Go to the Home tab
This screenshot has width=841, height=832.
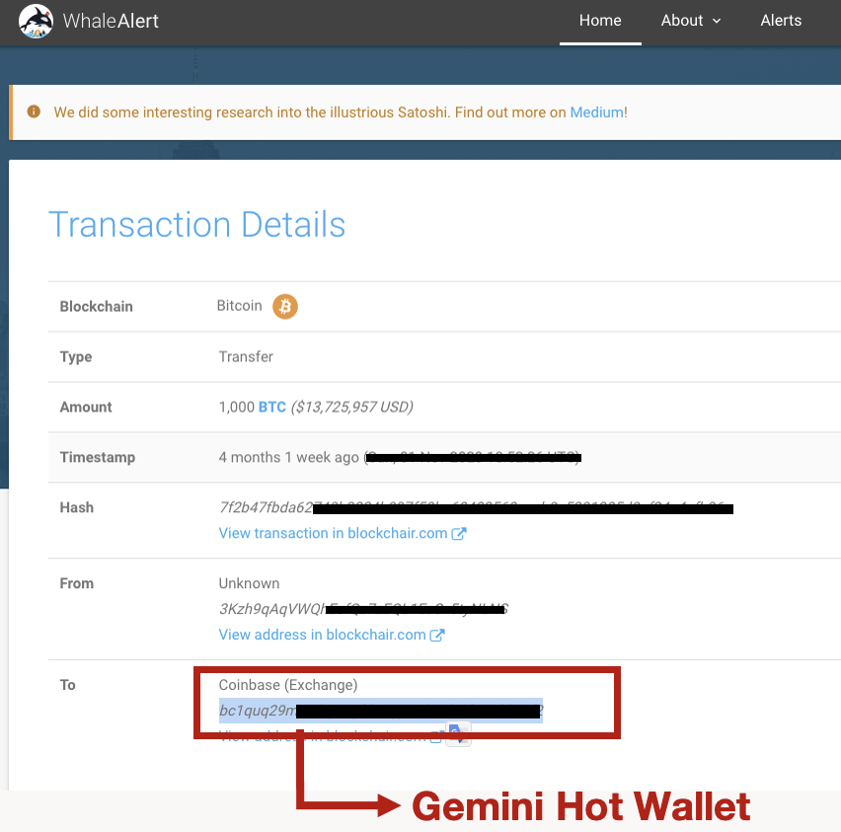(x=600, y=21)
